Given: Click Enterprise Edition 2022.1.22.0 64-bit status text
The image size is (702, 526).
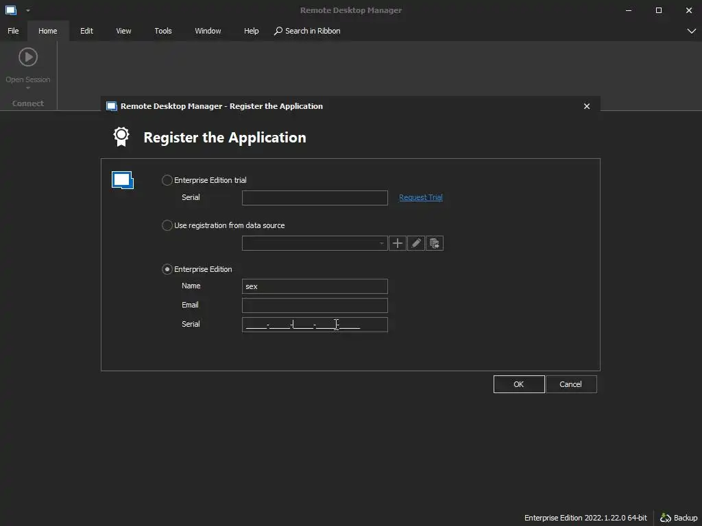Looking at the screenshot, I should (585, 518).
